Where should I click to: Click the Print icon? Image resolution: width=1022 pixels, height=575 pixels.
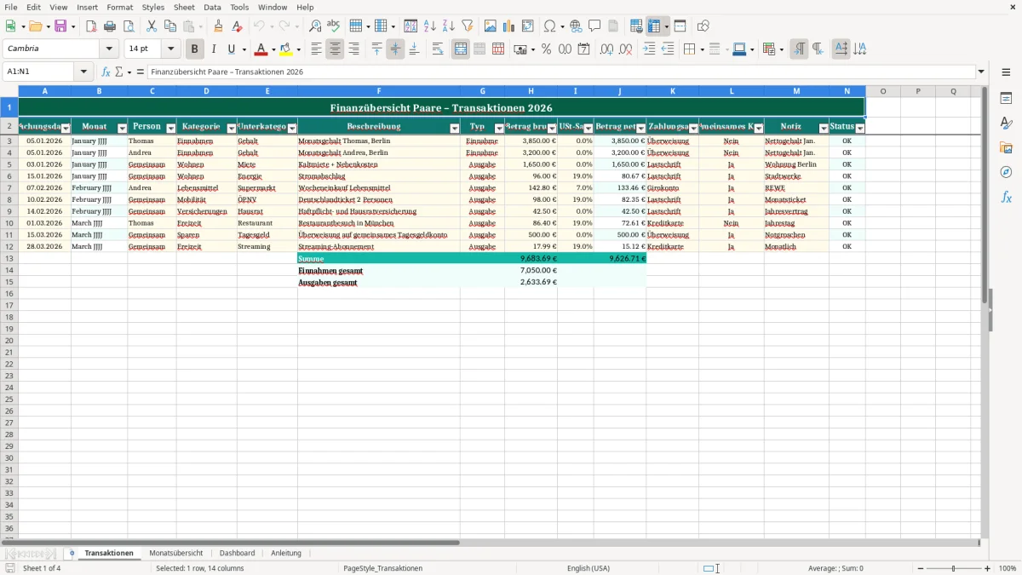click(x=110, y=26)
